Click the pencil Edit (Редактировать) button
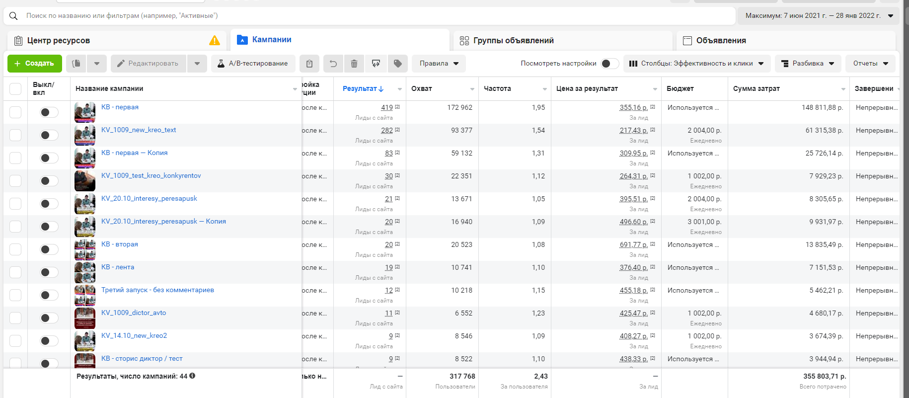This screenshot has width=909, height=398. [148, 64]
